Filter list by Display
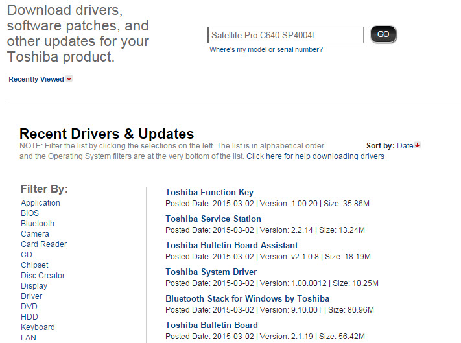Image resolution: width=461 pixels, height=343 pixels. click(34, 286)
